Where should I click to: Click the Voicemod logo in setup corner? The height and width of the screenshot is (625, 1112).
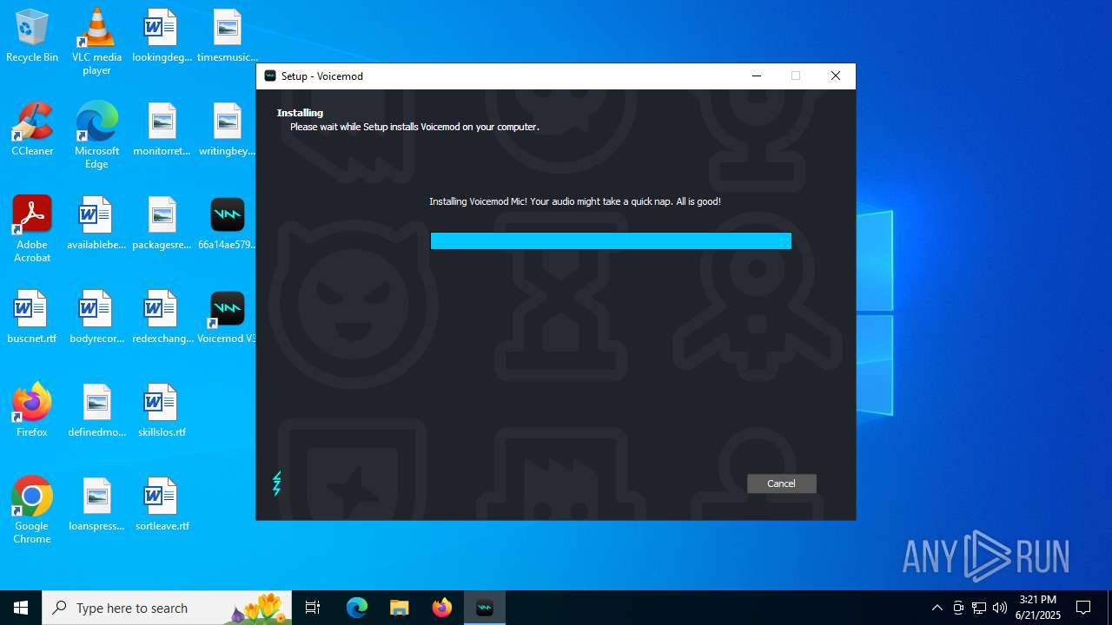pyautogui.click(x=277, y=484)
